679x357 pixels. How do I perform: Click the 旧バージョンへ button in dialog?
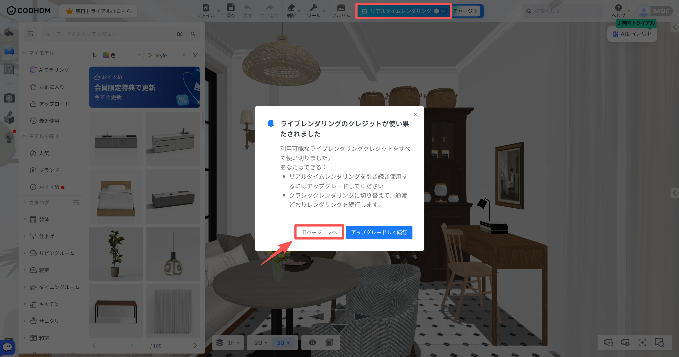point(319,232)
